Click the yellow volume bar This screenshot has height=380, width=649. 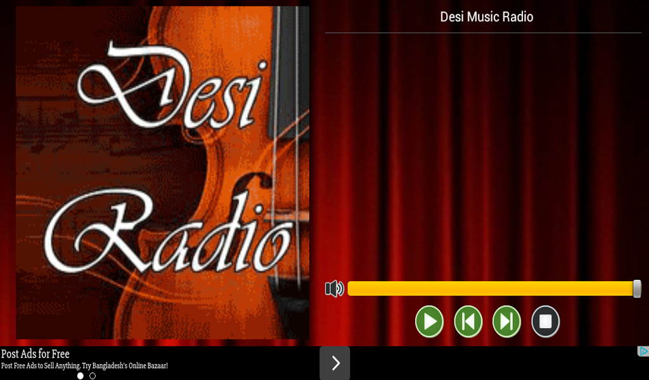tap(491, 288)
